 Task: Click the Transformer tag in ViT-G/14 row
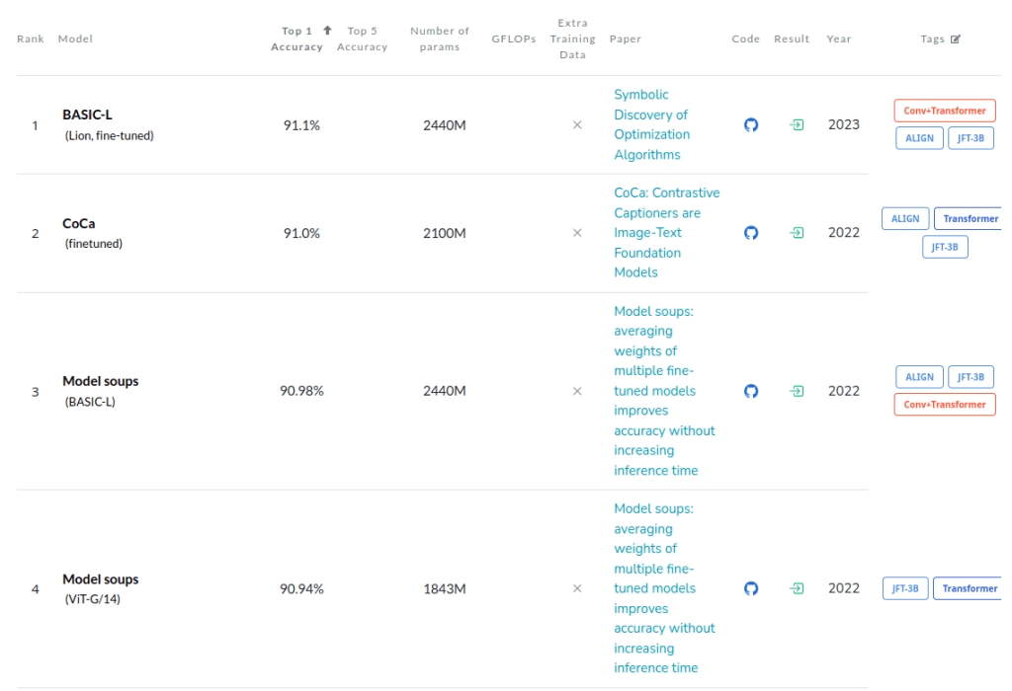[x=969, y=588]
